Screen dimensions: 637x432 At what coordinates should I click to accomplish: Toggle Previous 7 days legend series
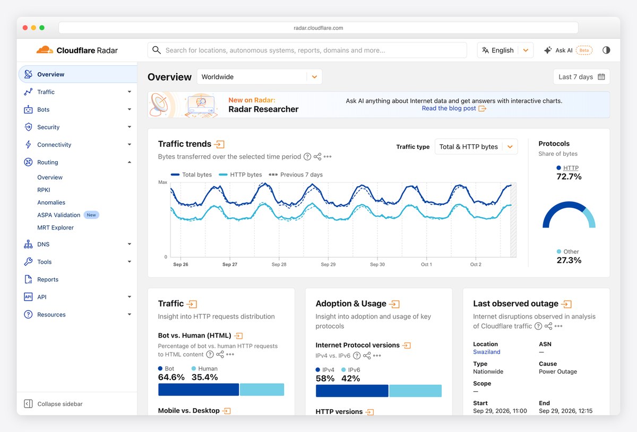click(x=296, y=174)
